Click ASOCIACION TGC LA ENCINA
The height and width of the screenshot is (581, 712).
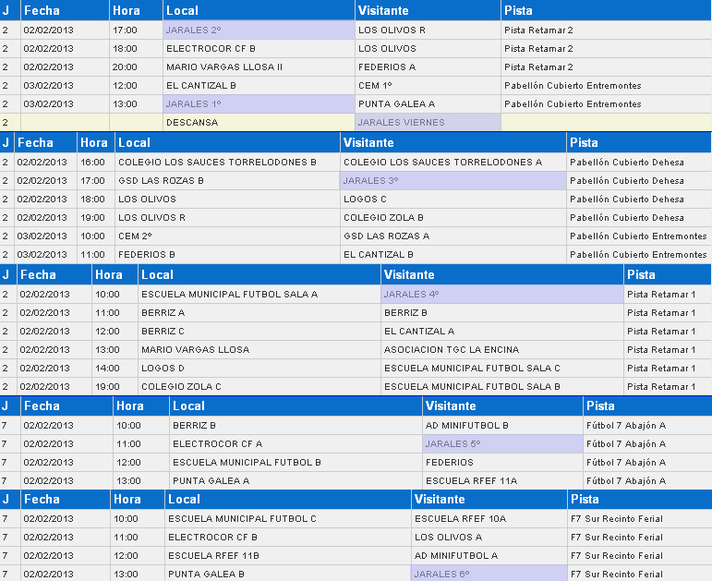pyautogui.click(x=502, y=350)
